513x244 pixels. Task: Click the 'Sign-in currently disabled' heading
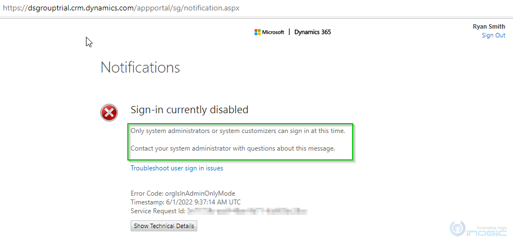(x=190, y=109)
